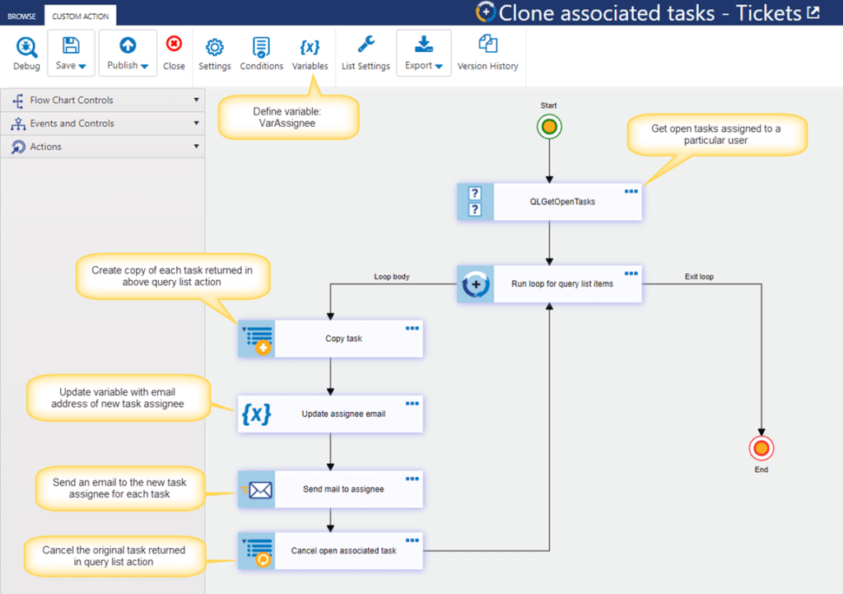Expand the Flow Chart Controls panel

[103, 100]
